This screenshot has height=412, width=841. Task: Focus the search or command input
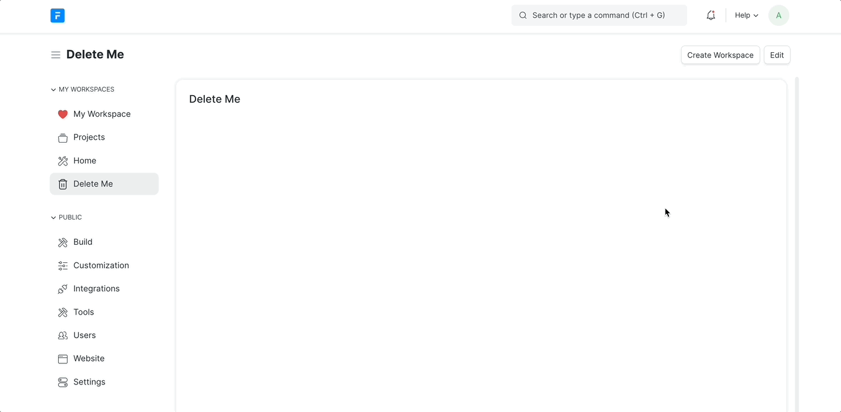pos(599,16)
